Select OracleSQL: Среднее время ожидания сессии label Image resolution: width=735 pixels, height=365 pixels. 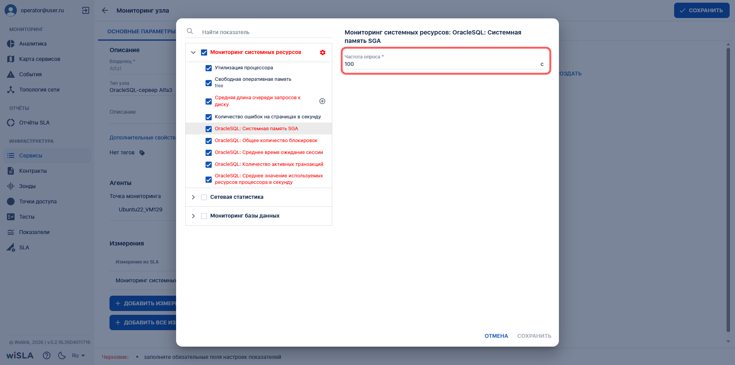pos(269,152)
